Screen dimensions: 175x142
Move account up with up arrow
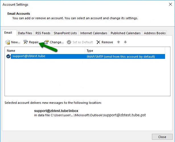click(x=119, y=42)
